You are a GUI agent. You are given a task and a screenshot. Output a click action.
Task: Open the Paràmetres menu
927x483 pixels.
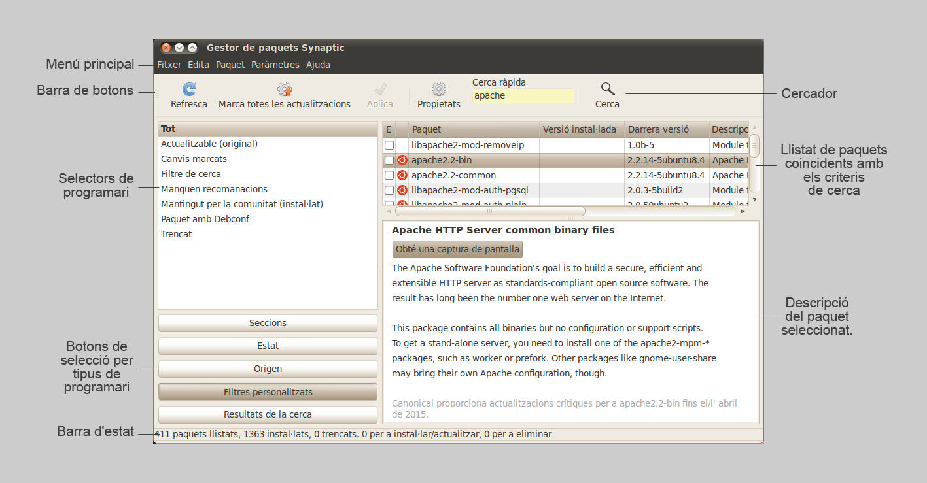275,65
